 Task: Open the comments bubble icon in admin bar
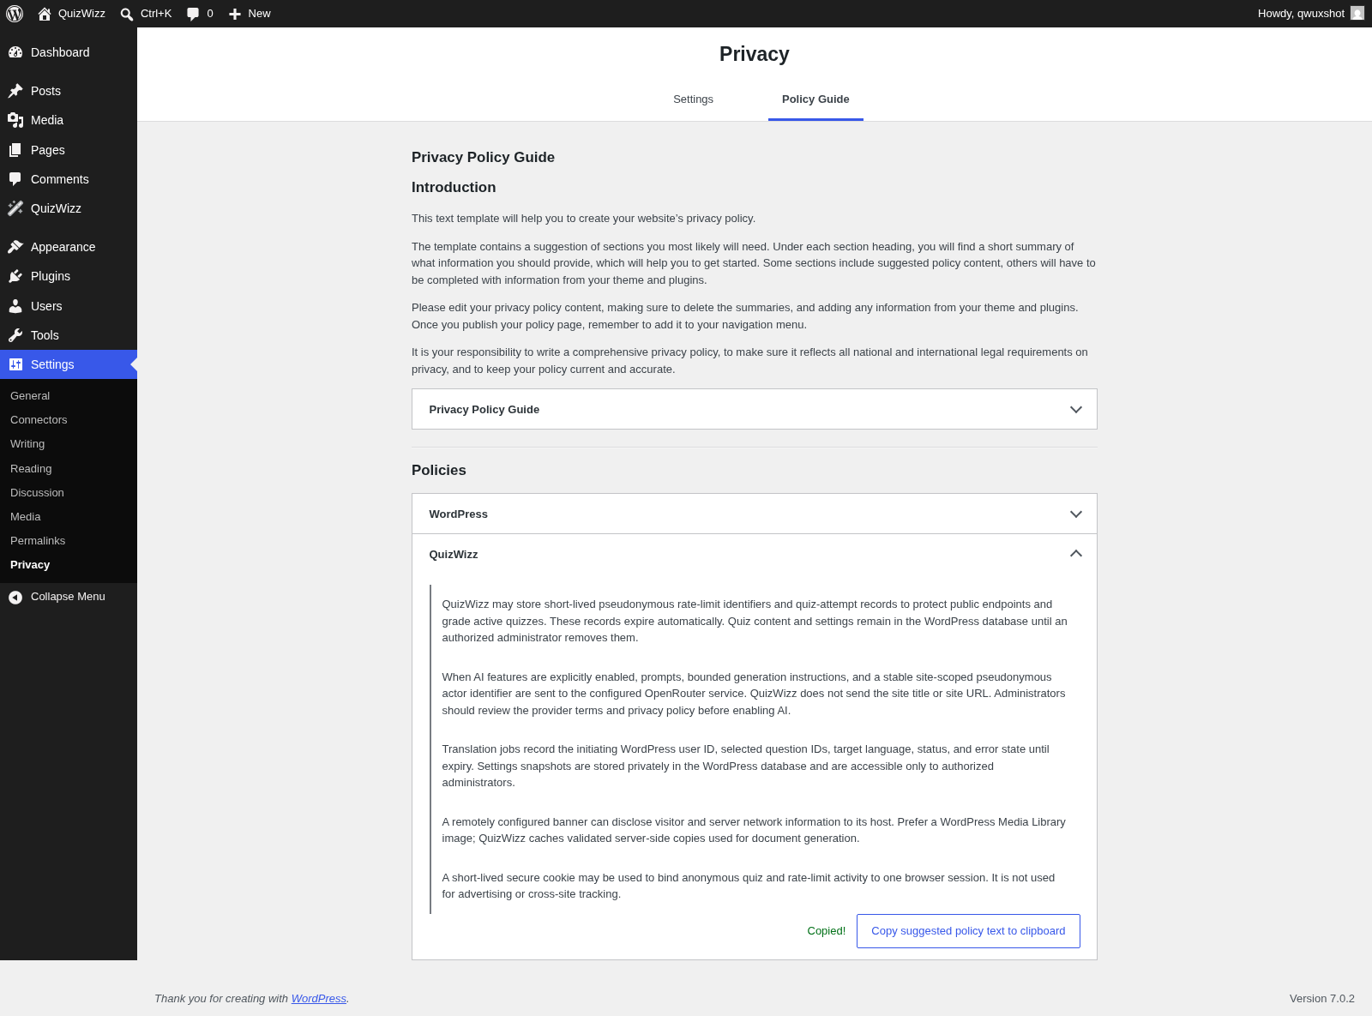click(193, 14)
